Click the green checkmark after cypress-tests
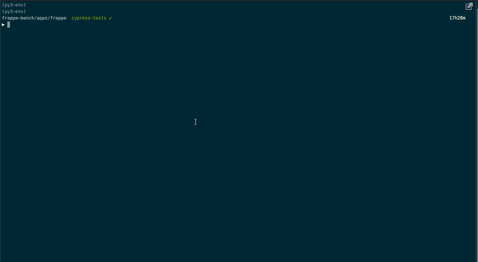This screenshot has width=478, height=262. coord(110,18)
